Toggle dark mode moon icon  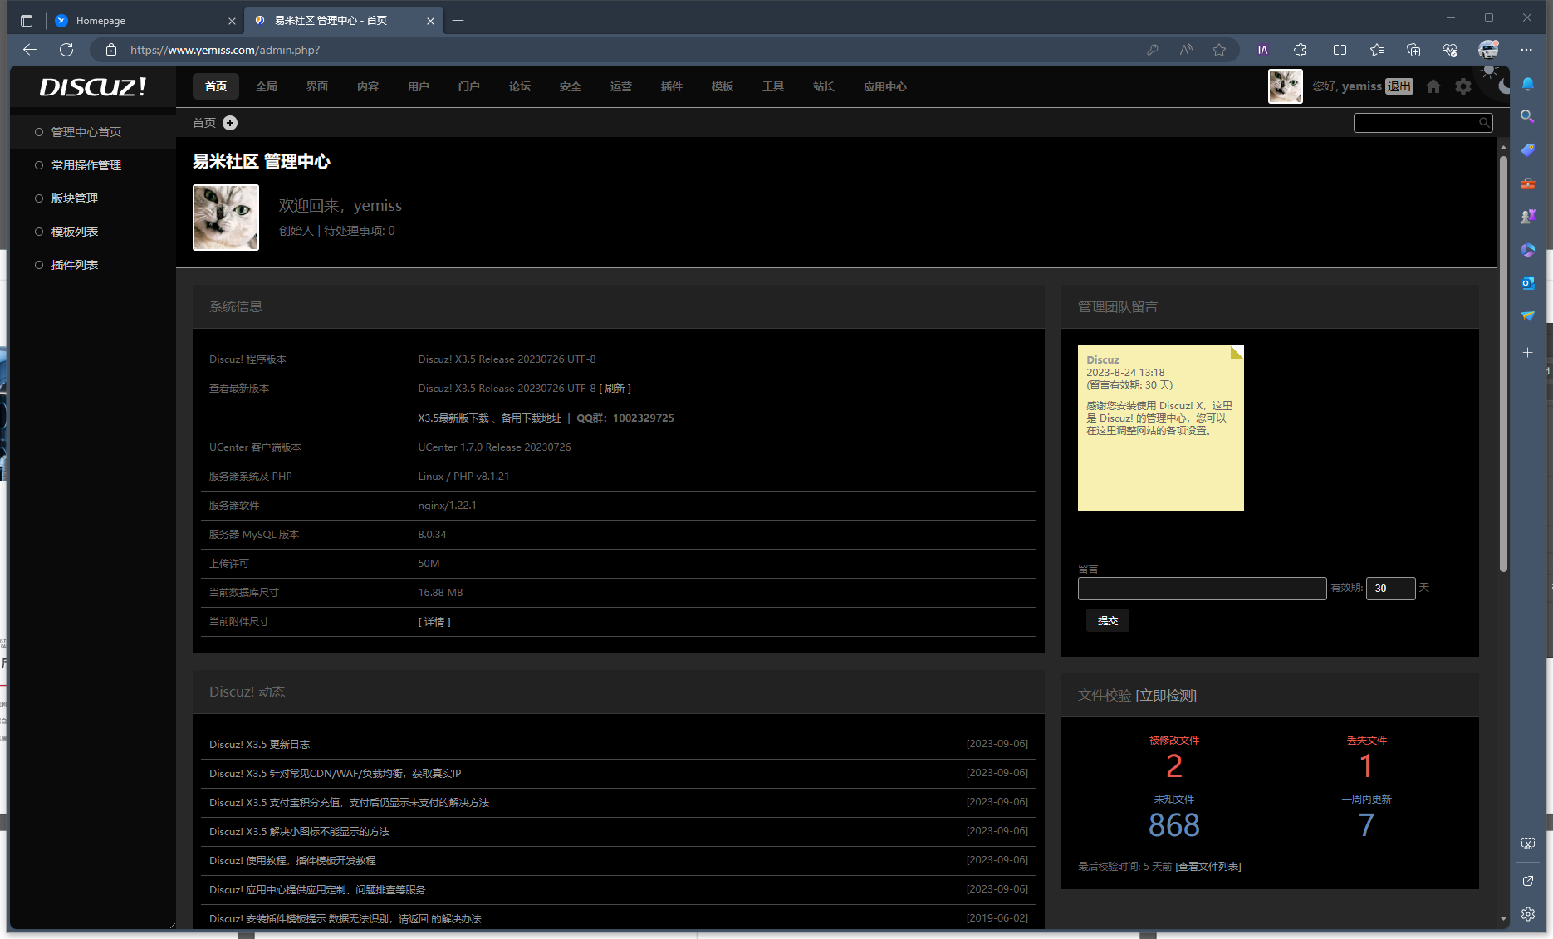1504,86
